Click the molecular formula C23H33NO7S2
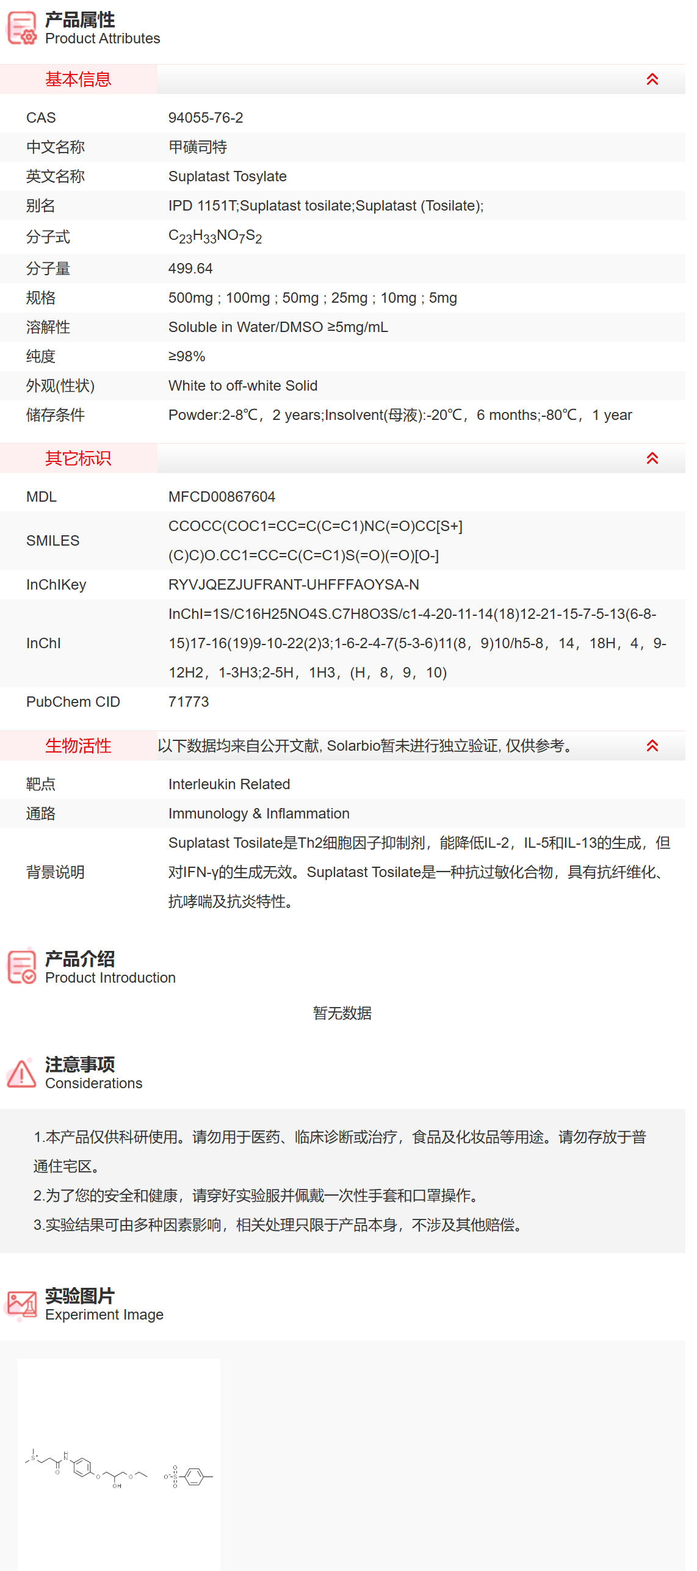697x1571 pixels. (x=215, y=237)
